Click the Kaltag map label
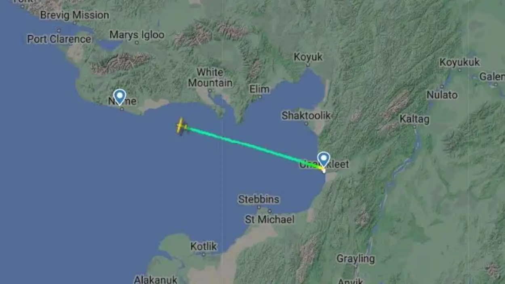Viewport: 505px width, 284px height. pyautogui.click(x=415, y=119)
